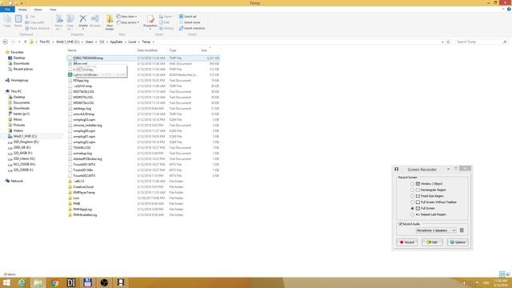Image resolution: width=512 pixels, height=288 pixels.
Task: Click the address bar refresh icon
Action: (x=448, y=42)
